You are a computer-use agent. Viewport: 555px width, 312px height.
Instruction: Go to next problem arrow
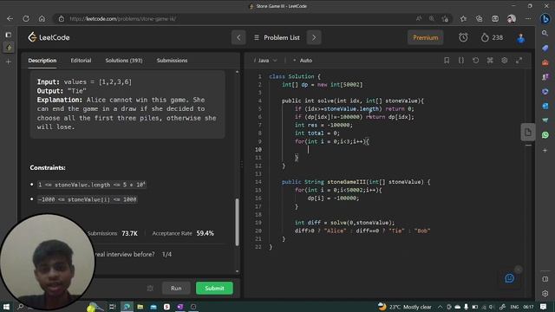tap(314, 37)
